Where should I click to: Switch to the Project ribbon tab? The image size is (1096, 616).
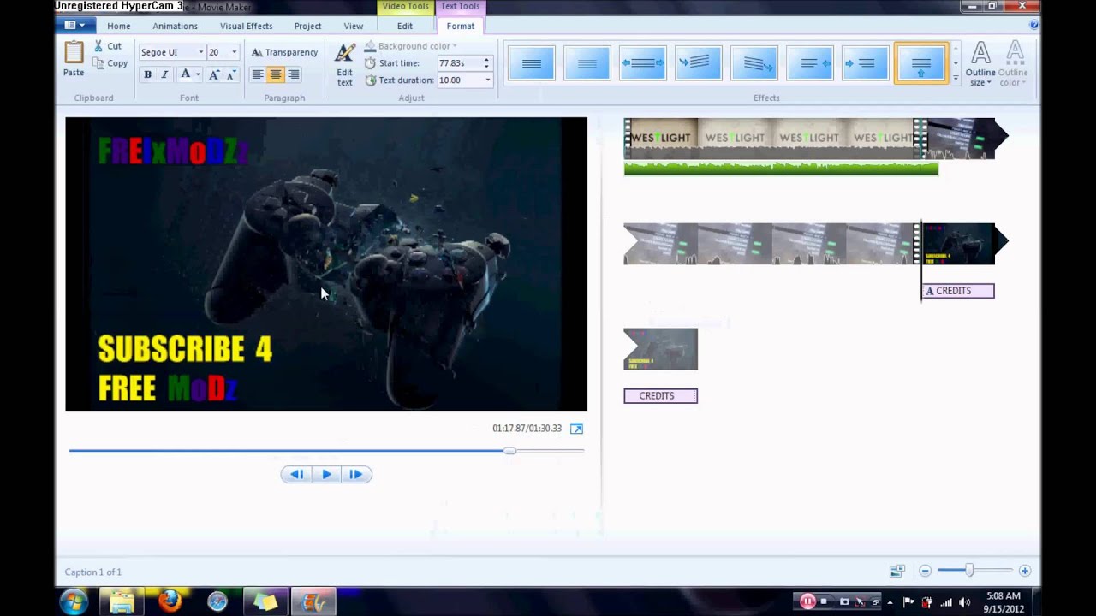[307, 26]
